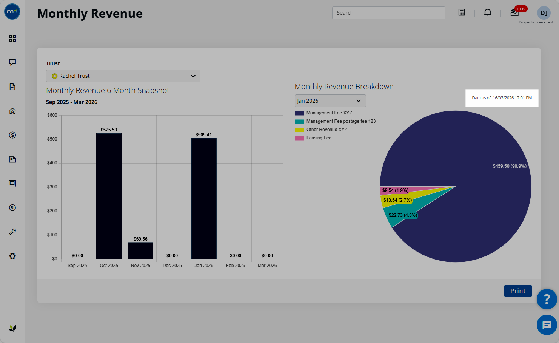The width and height of the screenshot is (559, 343).
Task: Click the Print button
Action: (518, 291)
